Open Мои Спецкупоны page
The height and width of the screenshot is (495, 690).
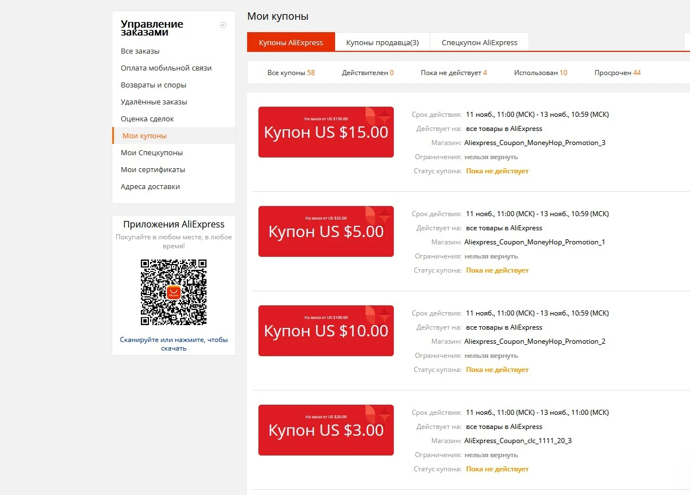click(x=152, y=153)
